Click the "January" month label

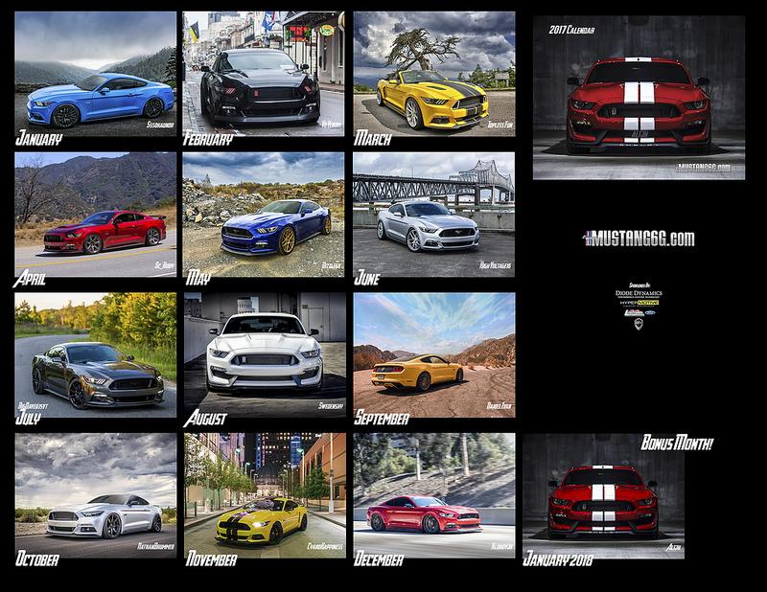38,138
